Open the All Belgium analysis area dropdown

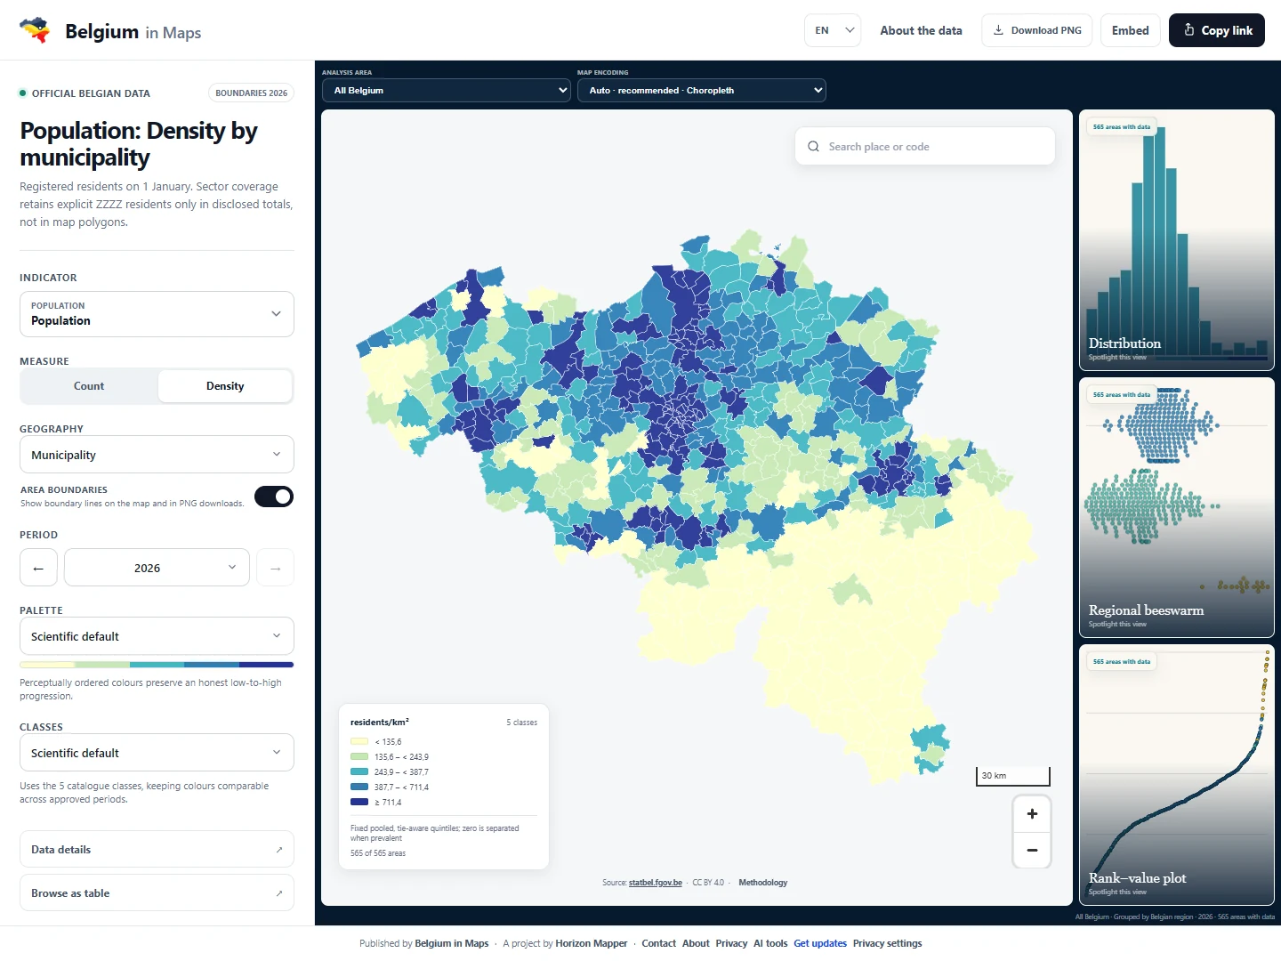point(446,90)
